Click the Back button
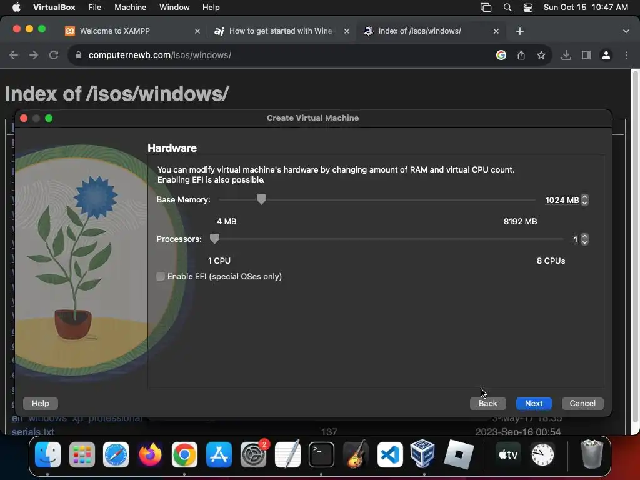640x480 pixels. click(x=487, y=404)
